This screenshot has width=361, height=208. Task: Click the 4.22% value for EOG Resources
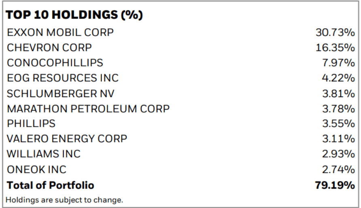(x=338, y=78)
